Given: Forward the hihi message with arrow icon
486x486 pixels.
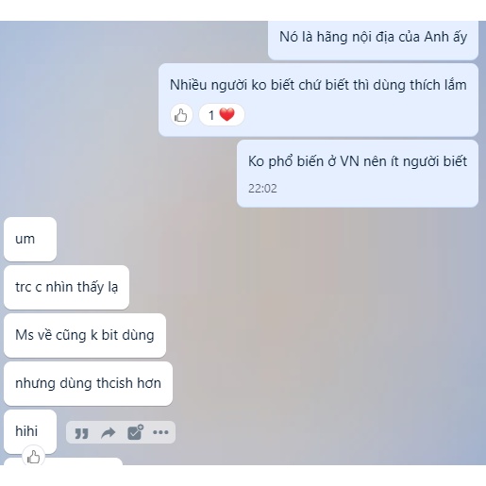Looking at the screenshot, I should click(108, 433).
